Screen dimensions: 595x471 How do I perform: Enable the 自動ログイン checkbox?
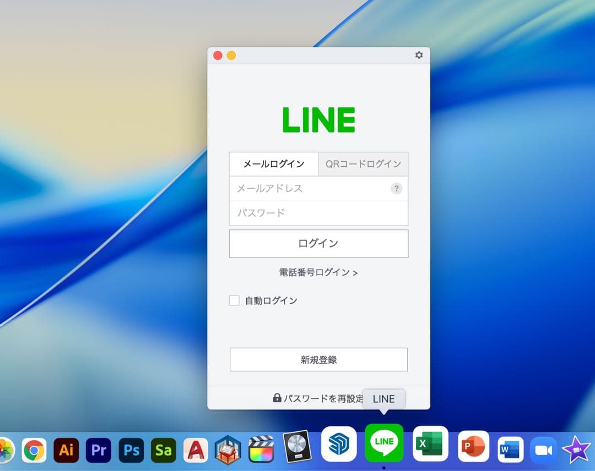coord(234,300)
